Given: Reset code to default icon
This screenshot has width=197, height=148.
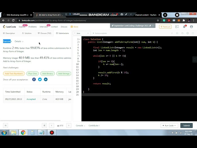Looking at the screenshot, I should 182,33.
